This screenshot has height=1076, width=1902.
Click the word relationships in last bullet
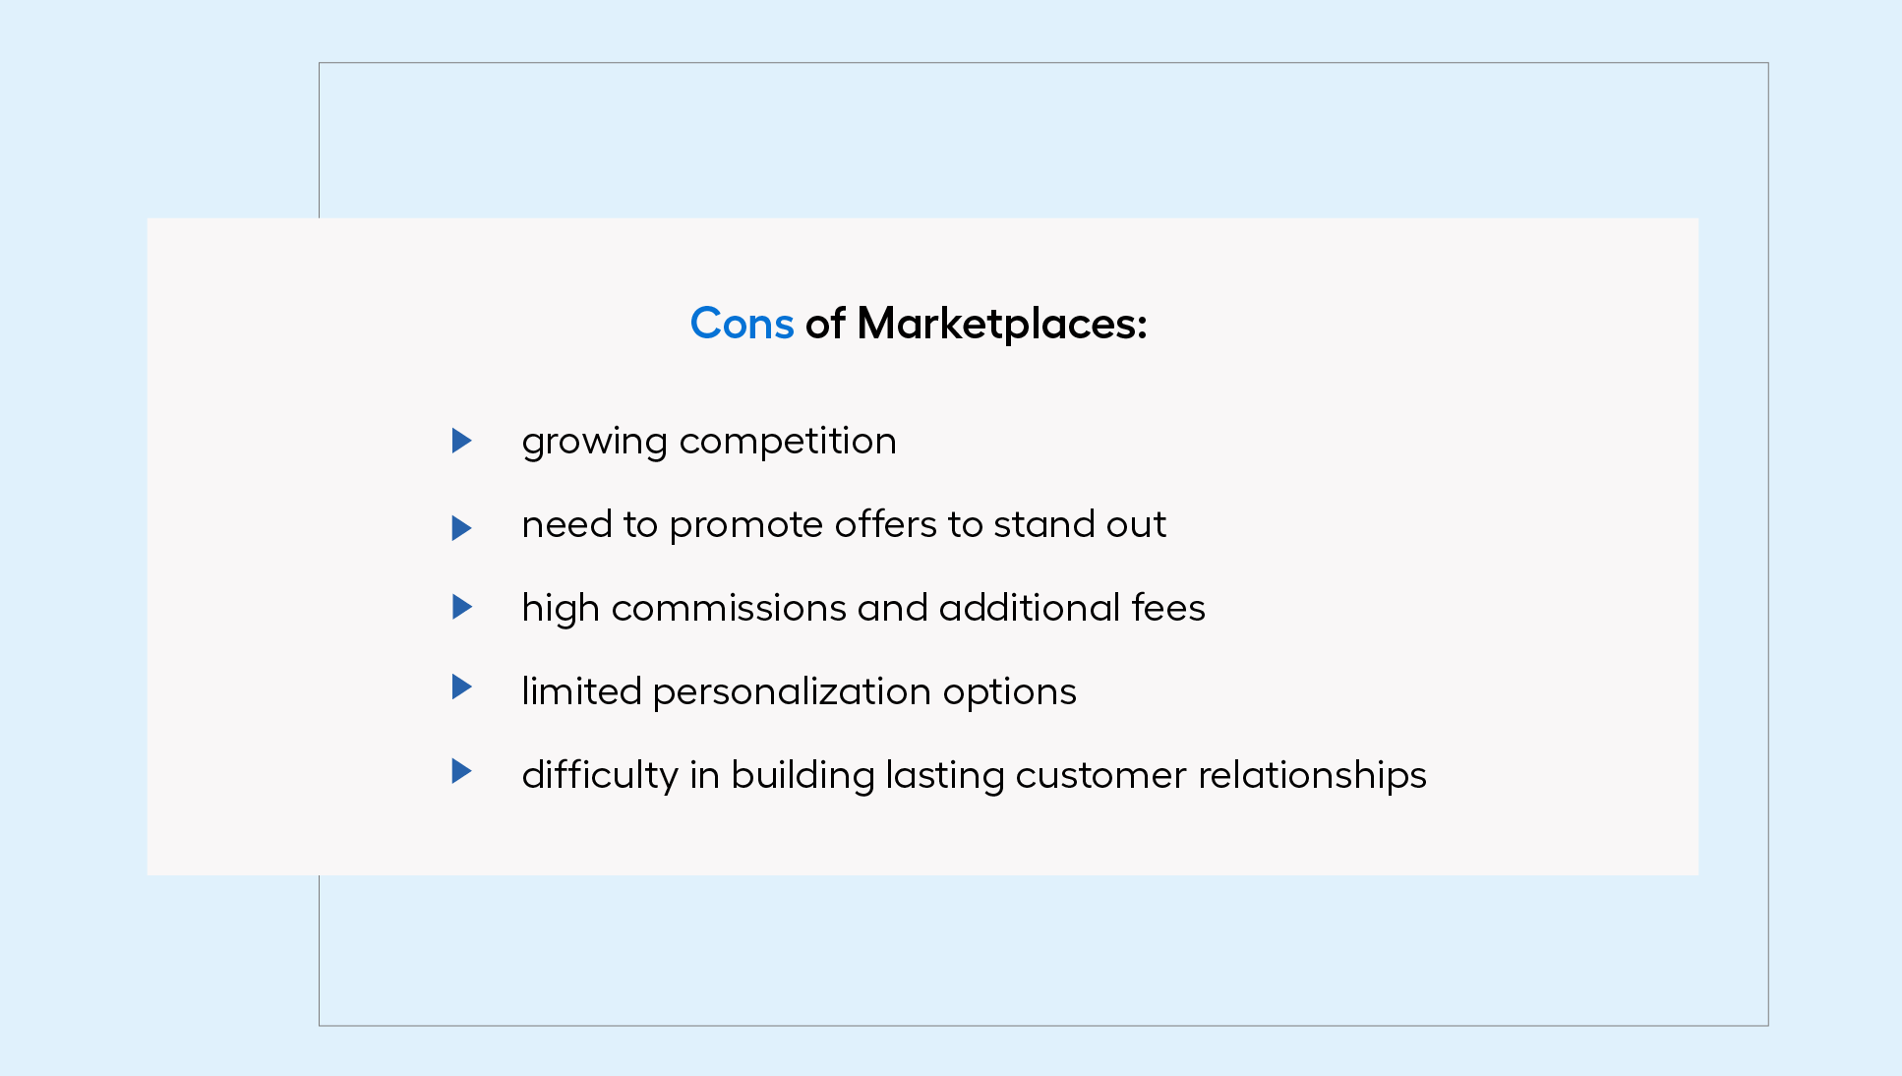tap(1312, 776)
